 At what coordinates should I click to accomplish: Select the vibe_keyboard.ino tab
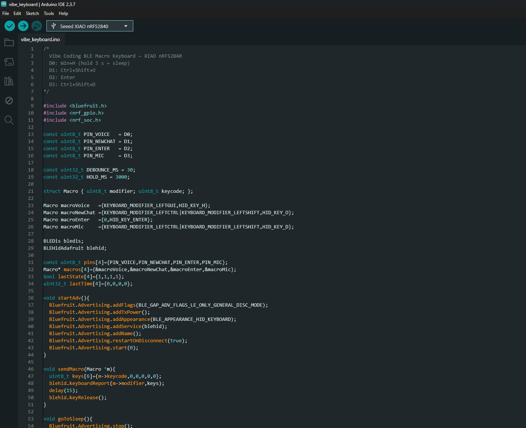tap(40, 39)
